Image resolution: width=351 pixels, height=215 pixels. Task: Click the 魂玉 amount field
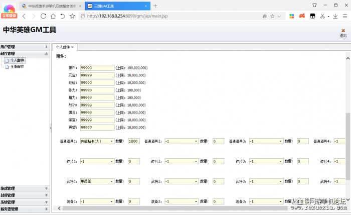[97, 113]
